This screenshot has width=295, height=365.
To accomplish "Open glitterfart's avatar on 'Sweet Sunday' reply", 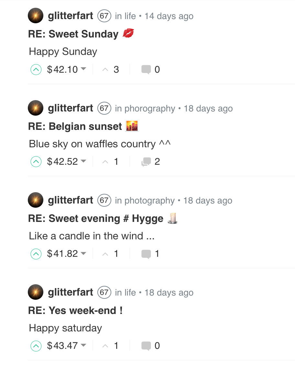I will tap(36, 16).
